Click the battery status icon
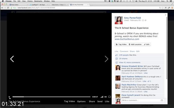This screenshot has width=174, height=108. (158, 1)
